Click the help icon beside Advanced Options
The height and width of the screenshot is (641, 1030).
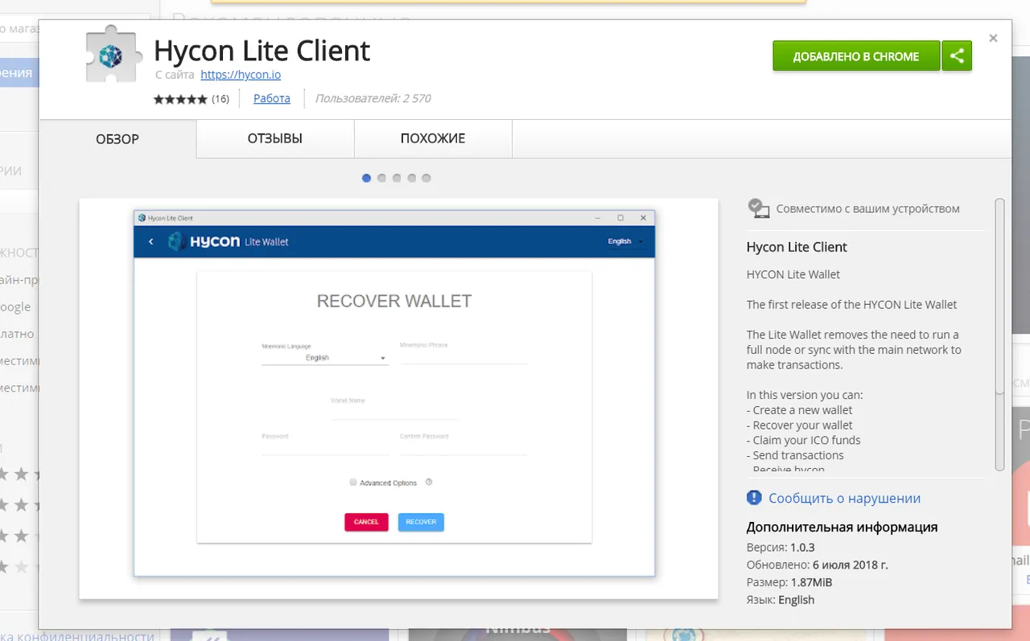[x=429, y=482]
